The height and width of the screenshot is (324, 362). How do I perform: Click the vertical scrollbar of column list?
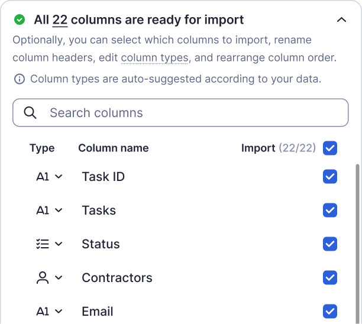coord(357,236)
